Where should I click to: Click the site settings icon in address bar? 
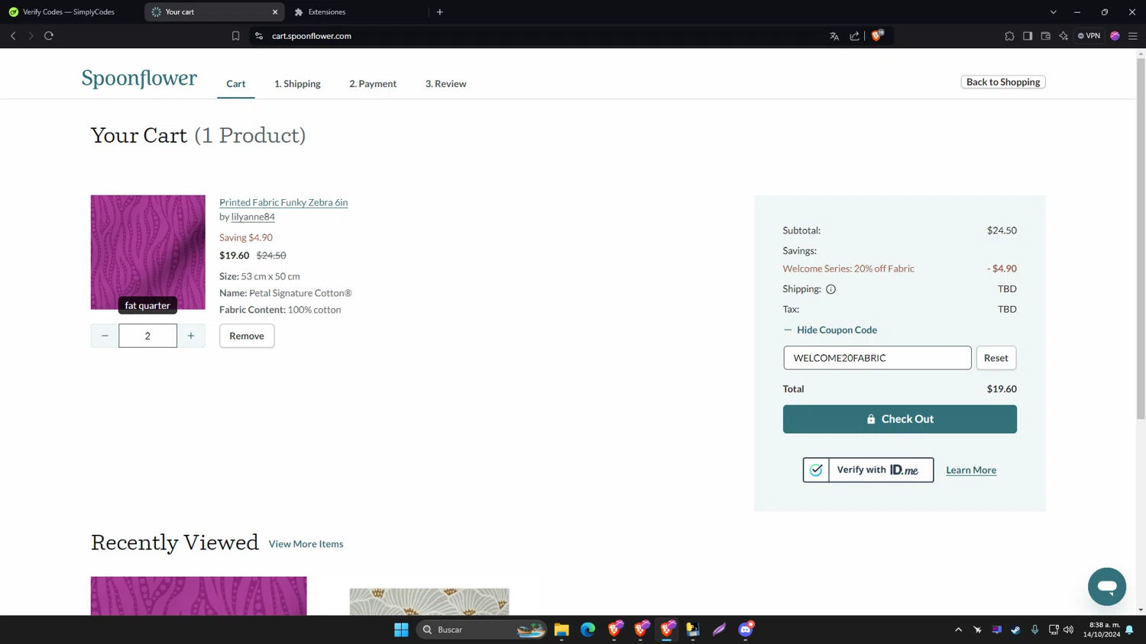pos(259,36)
